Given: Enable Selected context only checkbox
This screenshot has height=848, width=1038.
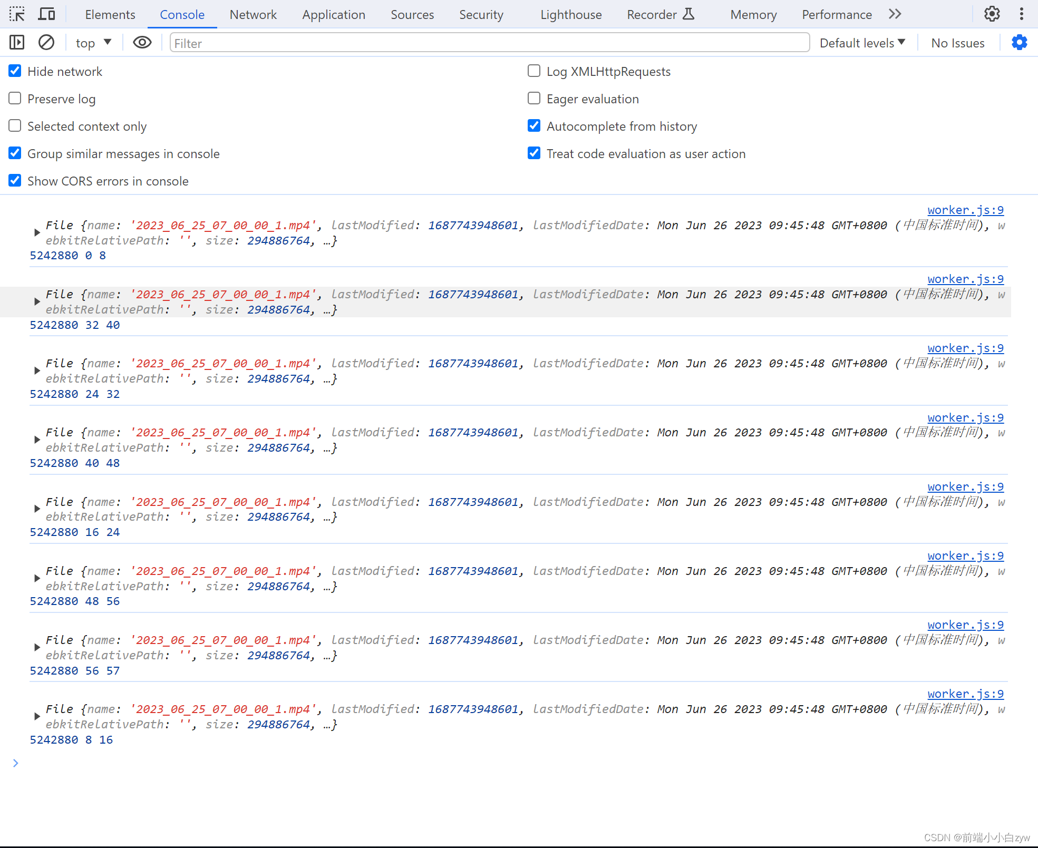Looking at the screenshot, I should click(15, 126).
